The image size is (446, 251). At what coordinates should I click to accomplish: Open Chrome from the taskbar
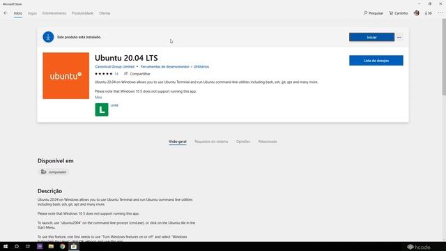[x=62, y=246]
